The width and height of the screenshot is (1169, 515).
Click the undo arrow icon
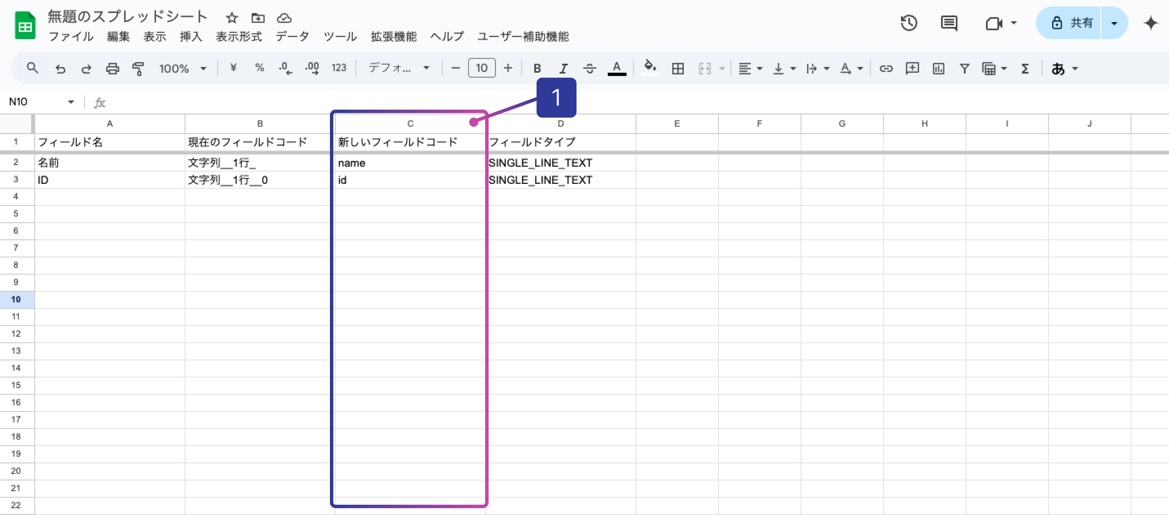click(60, 69)
